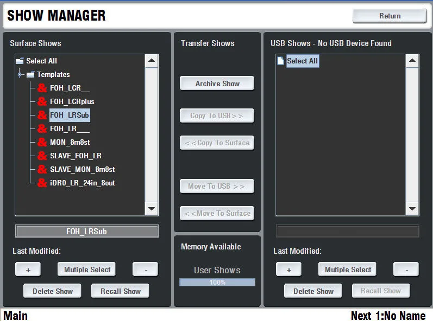Image resolution: width=433 pixels, height=321 pixels.
Task: Click the USB Shows scrollbar track
Action: click(412, 134)
